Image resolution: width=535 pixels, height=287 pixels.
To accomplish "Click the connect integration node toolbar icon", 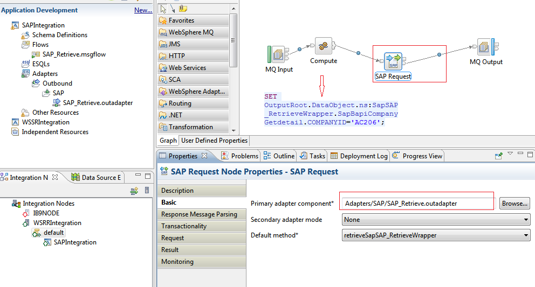I will click(134, 191).
